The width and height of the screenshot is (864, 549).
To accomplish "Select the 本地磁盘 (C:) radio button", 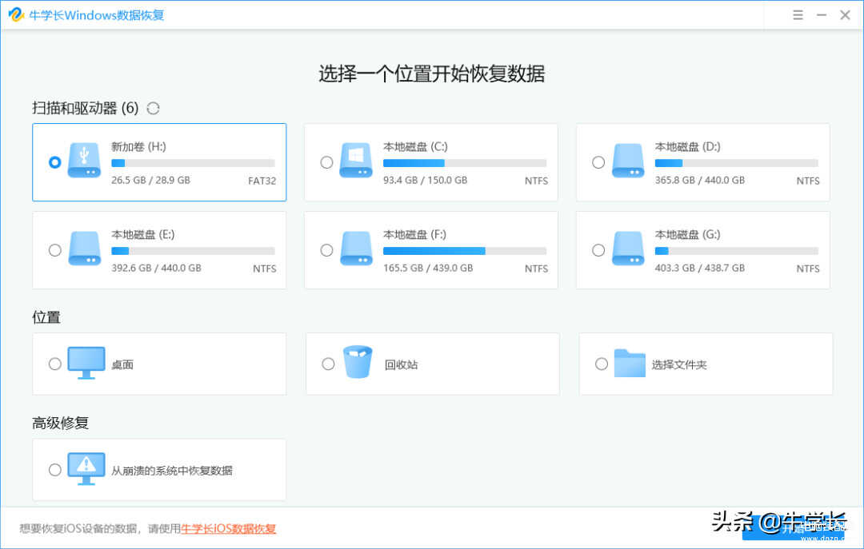I will pos(326,162).
